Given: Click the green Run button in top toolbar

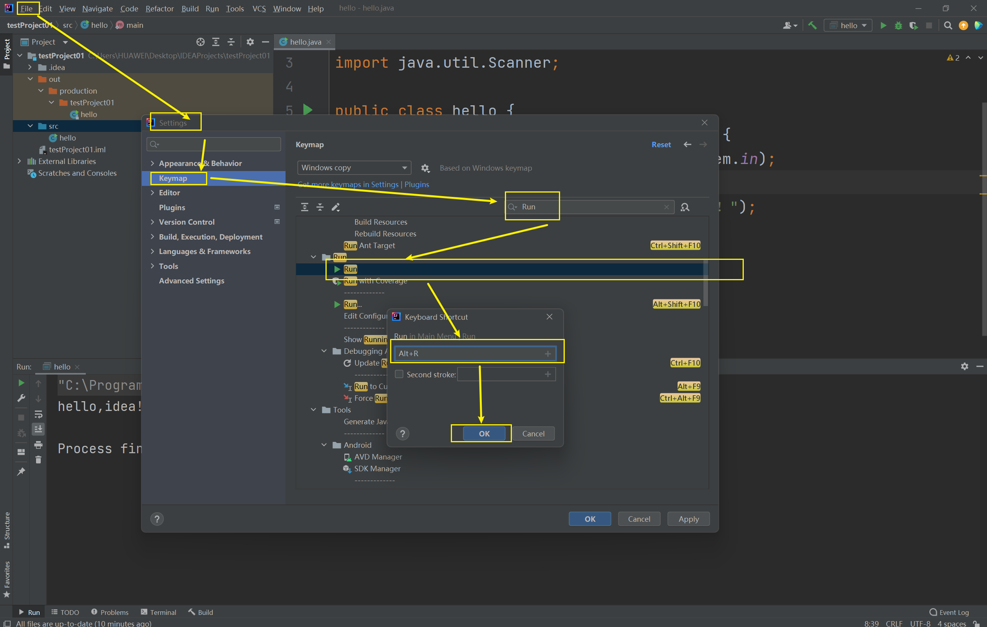Looking at the screenshot, I should tap(883, 25).
